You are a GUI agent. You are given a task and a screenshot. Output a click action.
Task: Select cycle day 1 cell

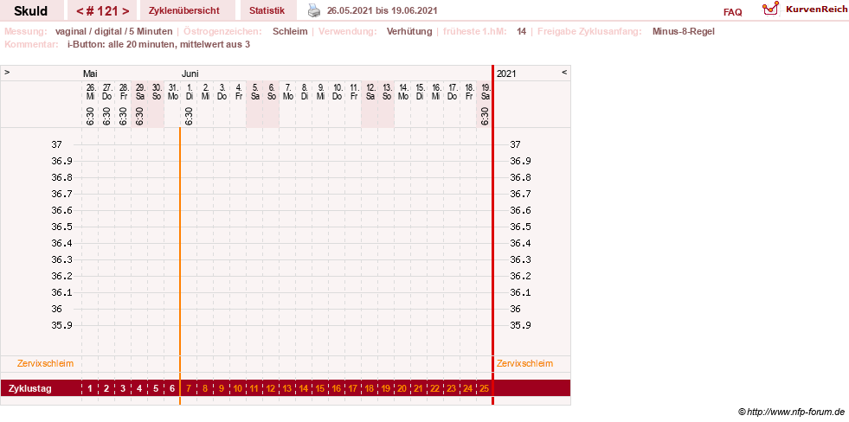[x=90, y=388]
